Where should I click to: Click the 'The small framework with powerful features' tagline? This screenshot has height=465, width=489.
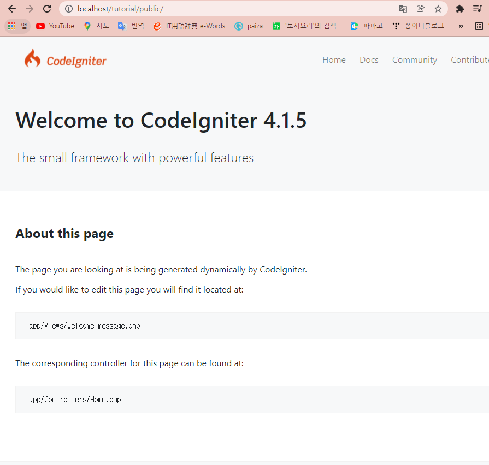tap(134, 158)
